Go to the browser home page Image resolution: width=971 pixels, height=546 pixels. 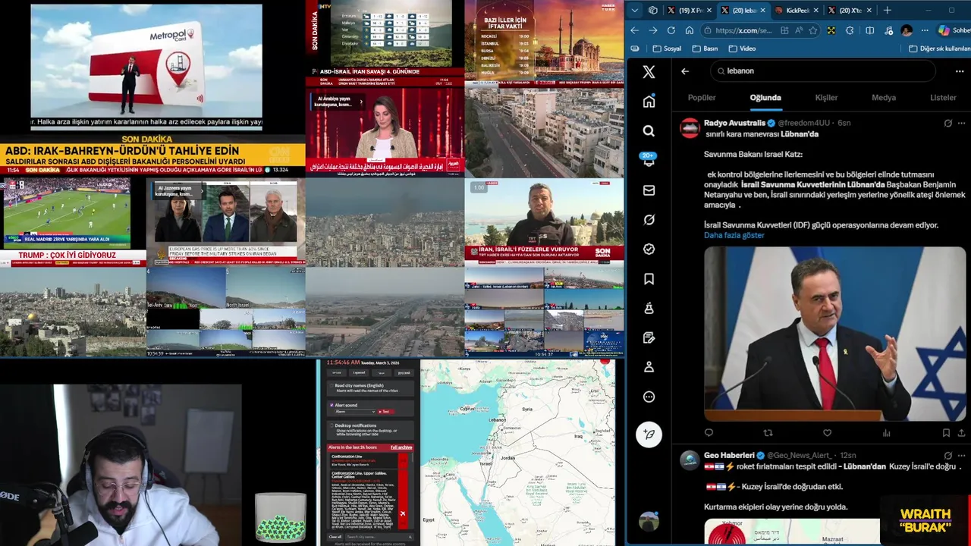click(690, 30)
